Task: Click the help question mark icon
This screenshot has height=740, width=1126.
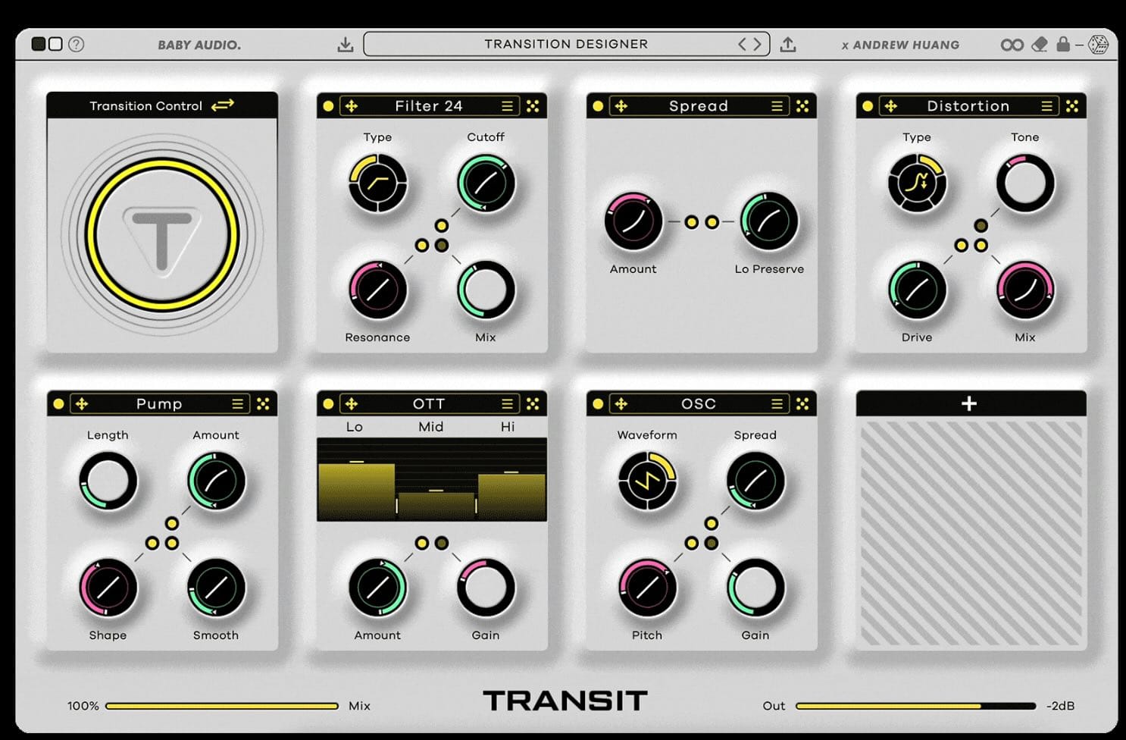Action: (x=76, y=44)
